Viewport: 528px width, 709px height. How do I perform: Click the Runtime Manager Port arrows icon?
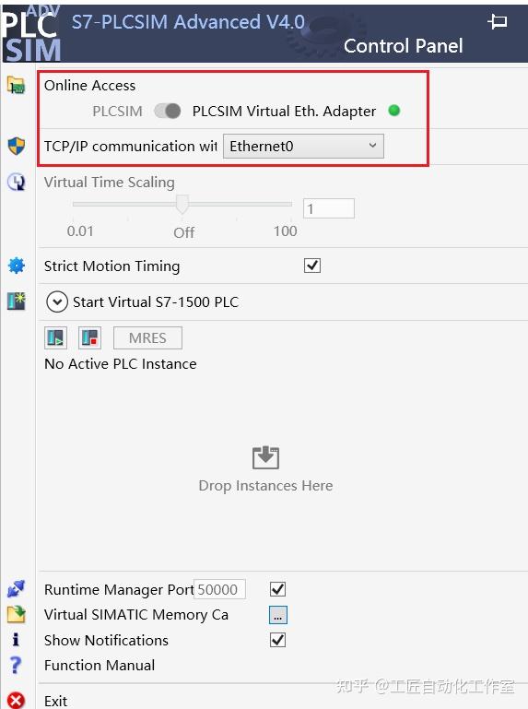tap(17, 589)
